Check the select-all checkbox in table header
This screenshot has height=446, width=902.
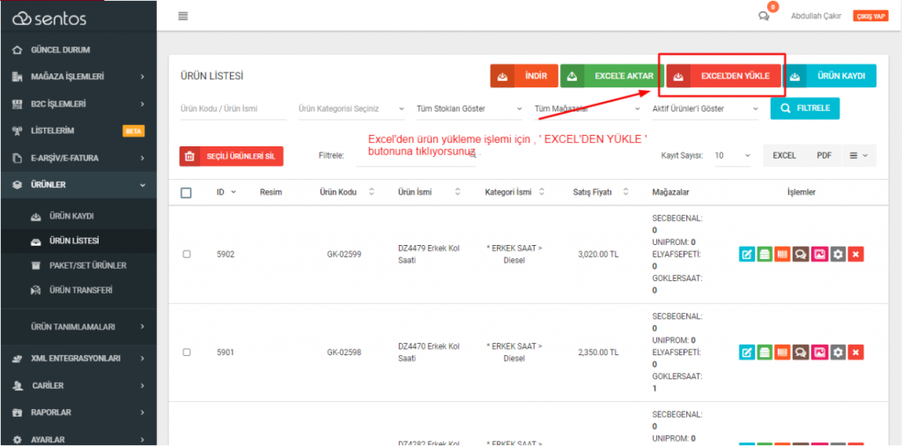pyautogui.click(x=186, y=192)
